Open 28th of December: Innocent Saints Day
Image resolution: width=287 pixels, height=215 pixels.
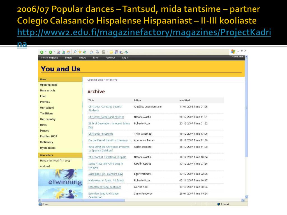109,125
